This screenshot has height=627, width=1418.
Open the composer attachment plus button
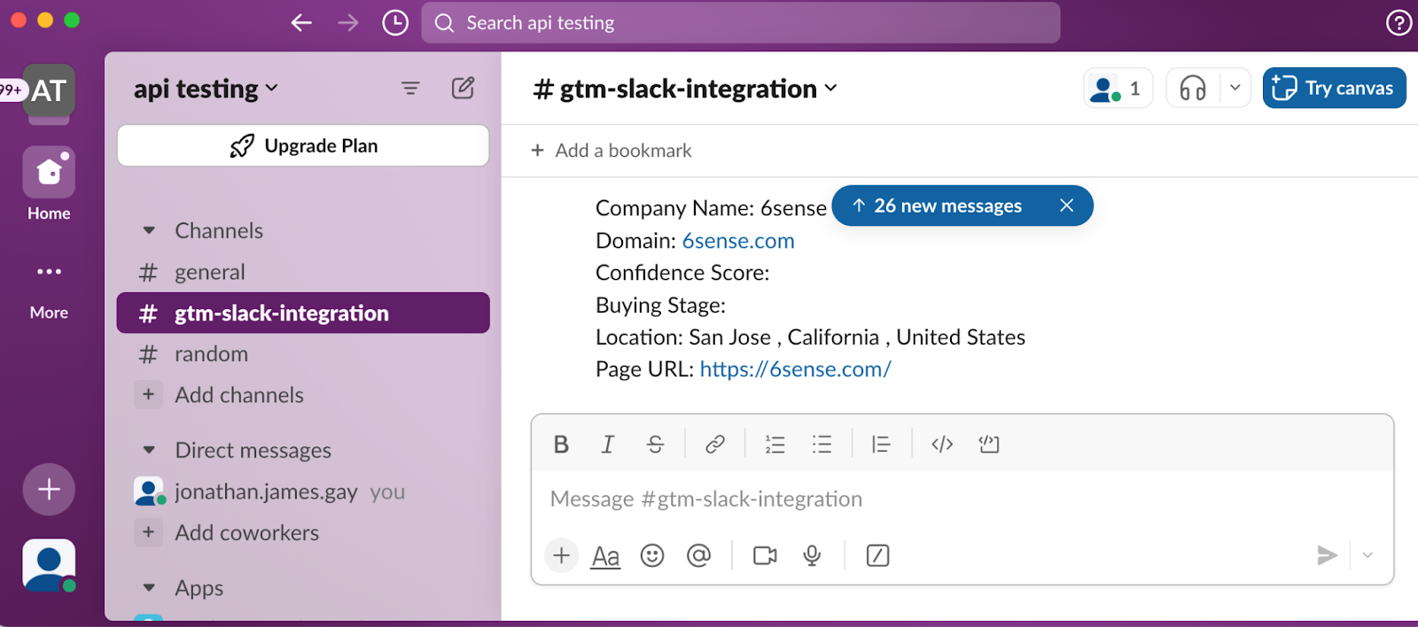click(561, 555)
